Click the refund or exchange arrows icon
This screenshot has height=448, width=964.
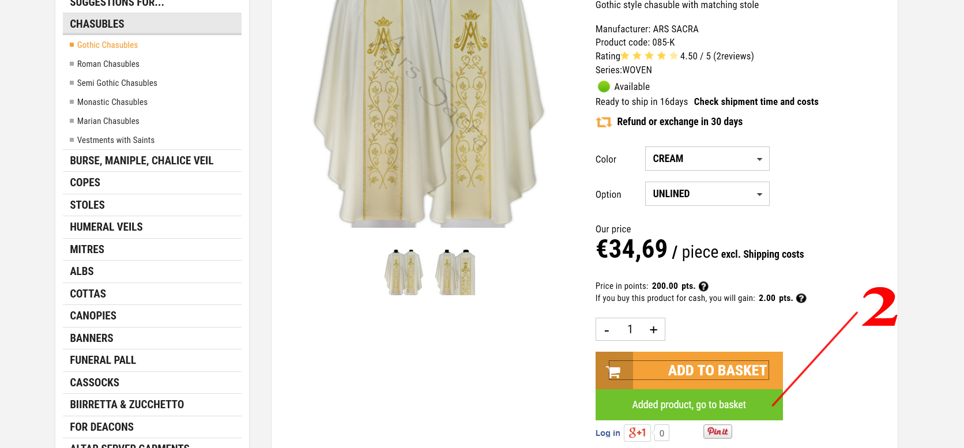tap(604, 122)
